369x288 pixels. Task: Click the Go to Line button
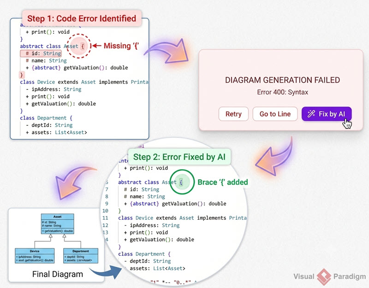pyautogui.click(x=275, y=114)
